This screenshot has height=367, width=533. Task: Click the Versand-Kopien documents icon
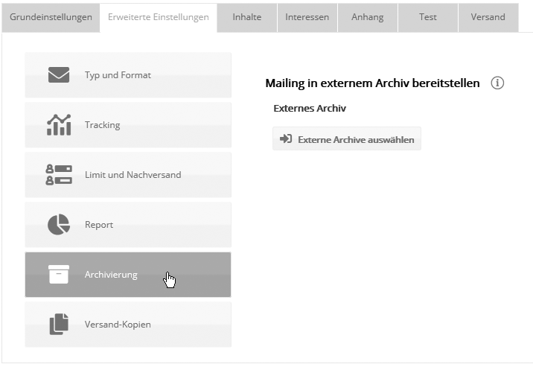point(59,325)
